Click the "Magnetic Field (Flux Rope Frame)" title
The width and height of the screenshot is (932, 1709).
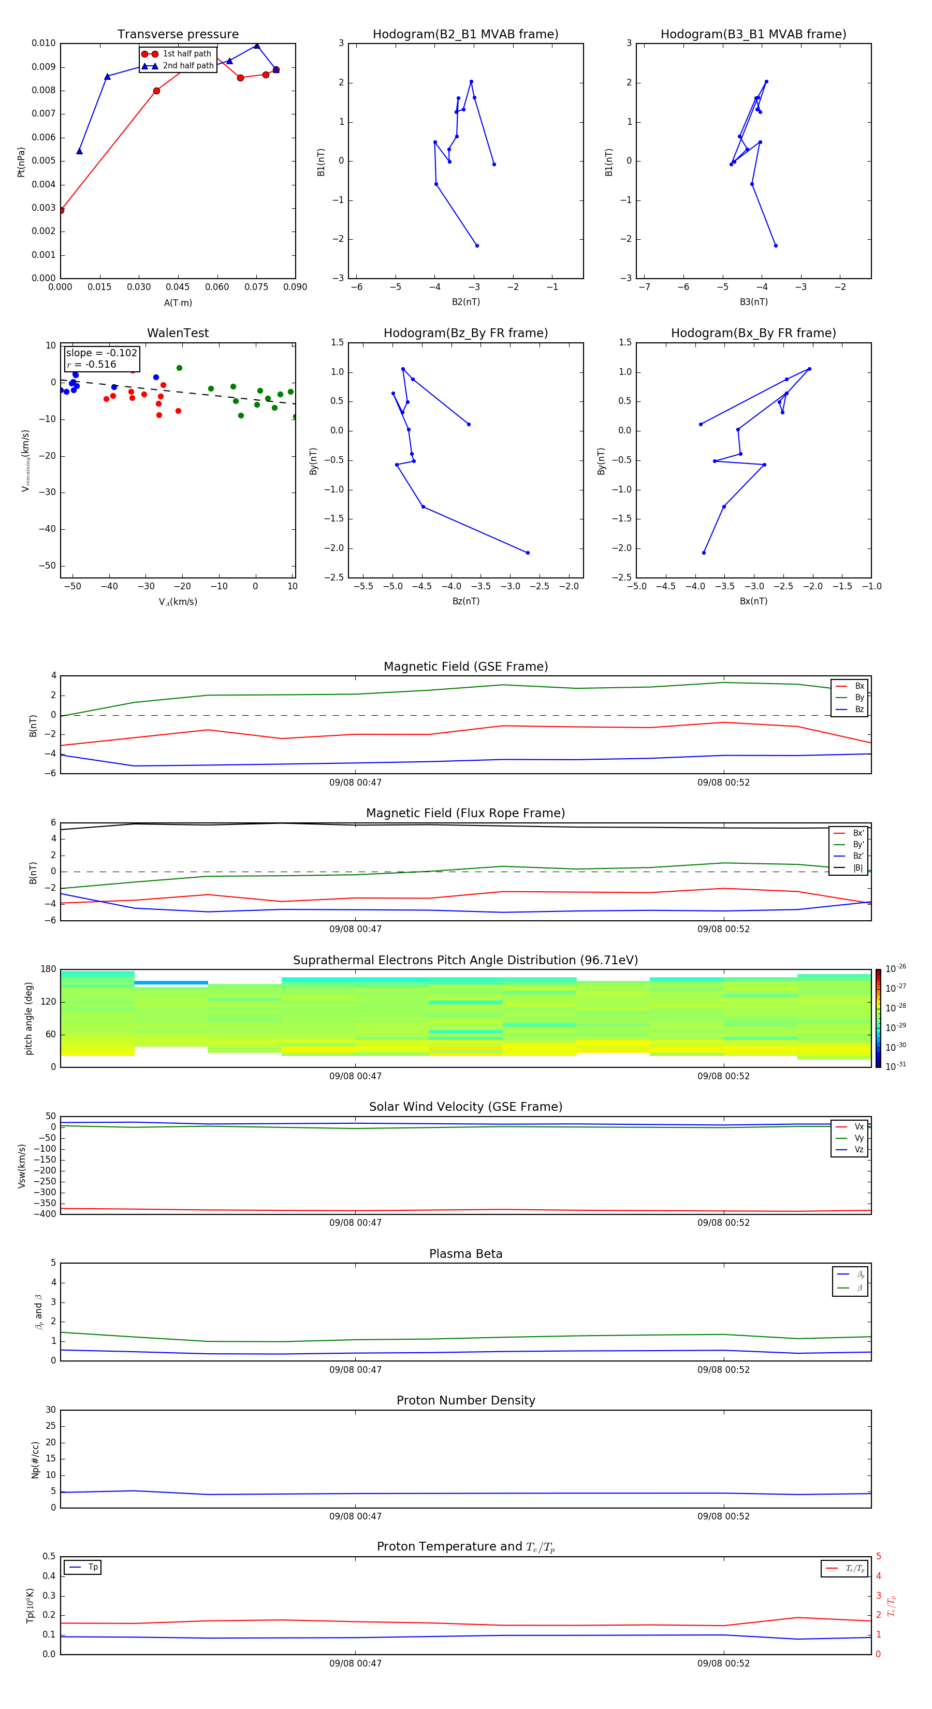click(465, 814)
